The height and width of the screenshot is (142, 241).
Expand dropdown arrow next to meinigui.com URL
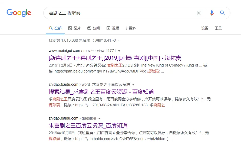click(x=119, y=51)
